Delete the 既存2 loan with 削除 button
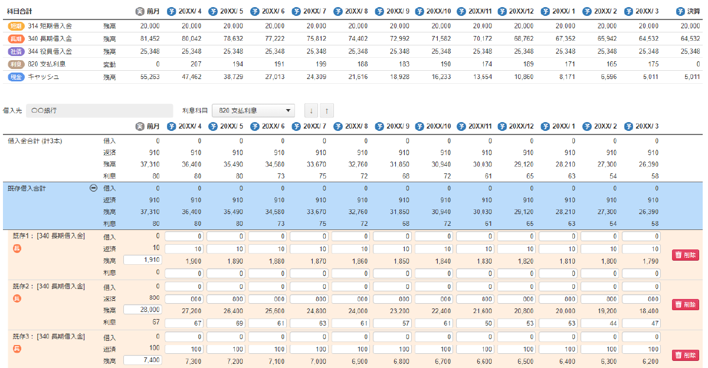This screenshot has height=368, width=708. (x=686, y=305)
